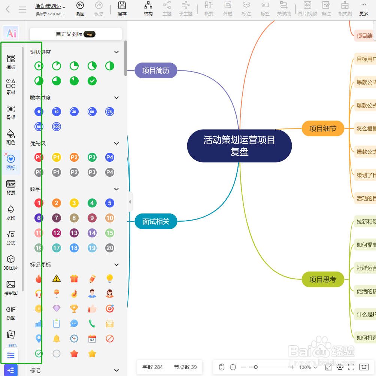Viewport: 376px width, 376px height.
Task: Click the 恢复 redo button
Action: (x=99, y=9)
